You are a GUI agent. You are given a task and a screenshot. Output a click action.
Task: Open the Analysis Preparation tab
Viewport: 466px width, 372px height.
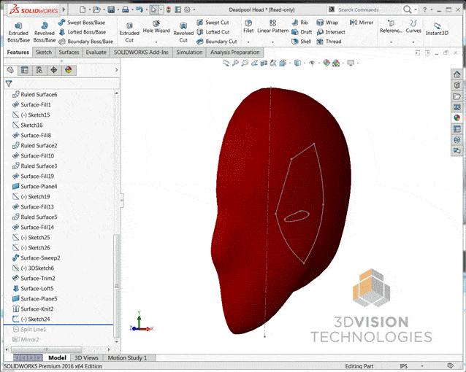tap(234, 53)
